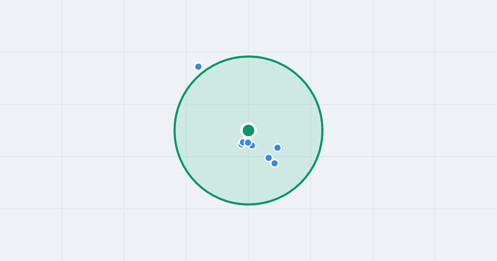
Task: Click the isolated blue dot farthest right inside circle
Action: [277, 147]
